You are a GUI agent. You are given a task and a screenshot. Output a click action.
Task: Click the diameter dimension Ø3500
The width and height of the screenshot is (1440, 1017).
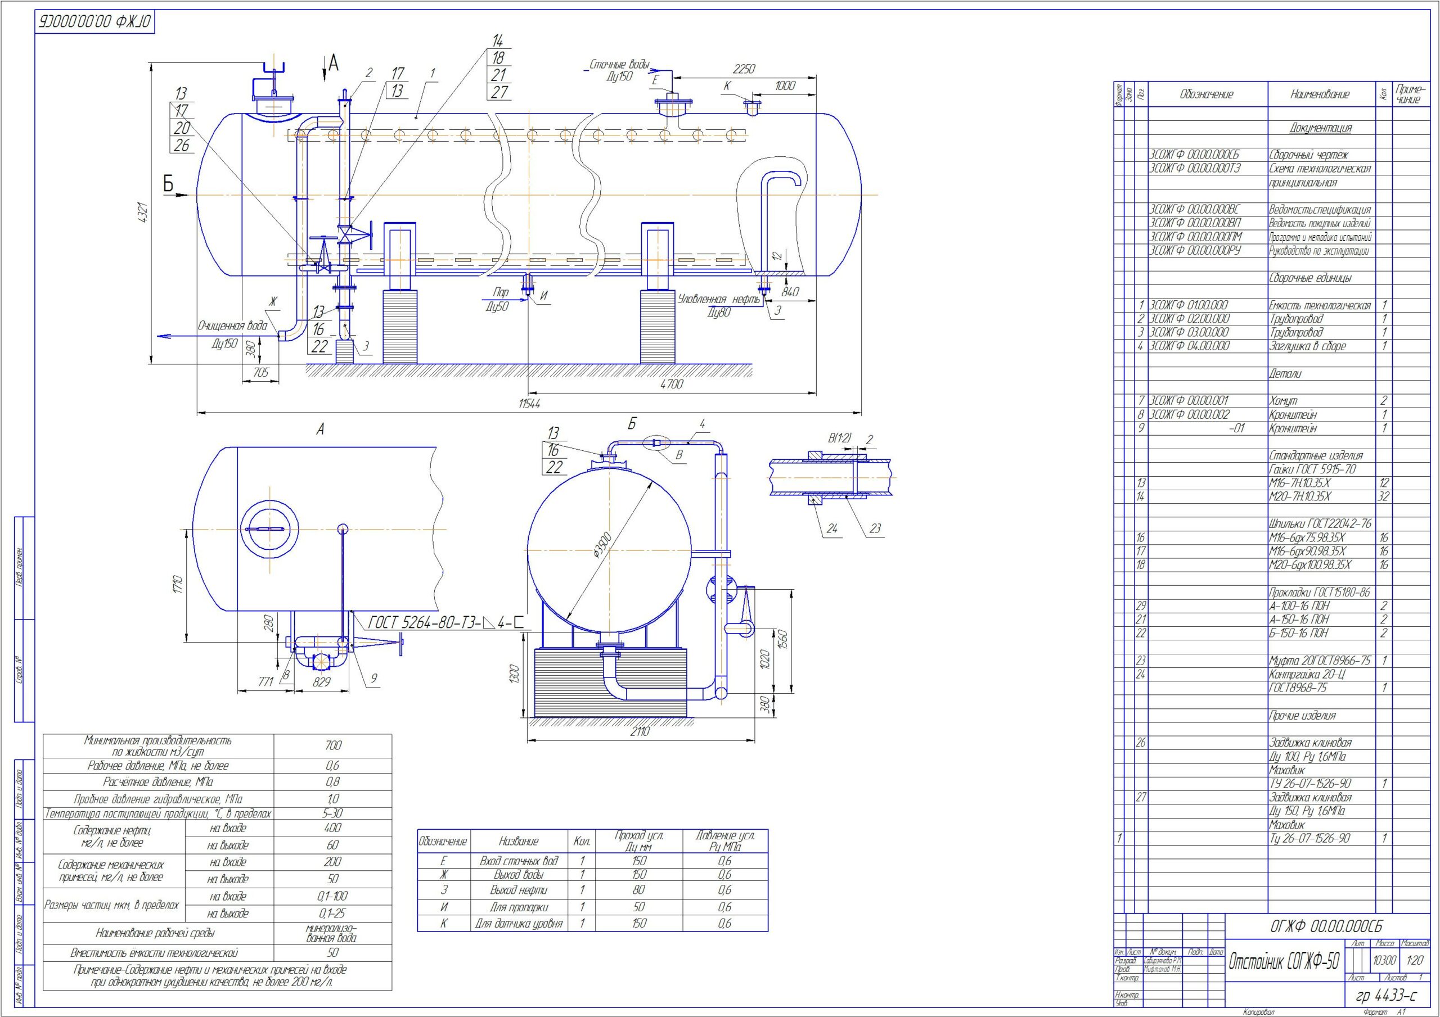tap(604, 544)
